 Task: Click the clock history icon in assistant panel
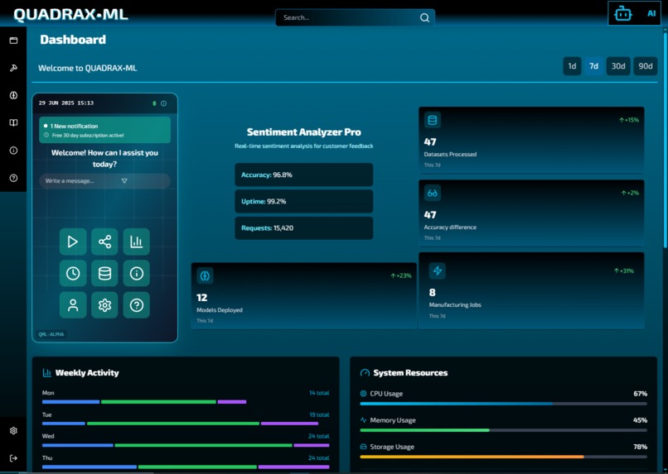coord(73,273)
